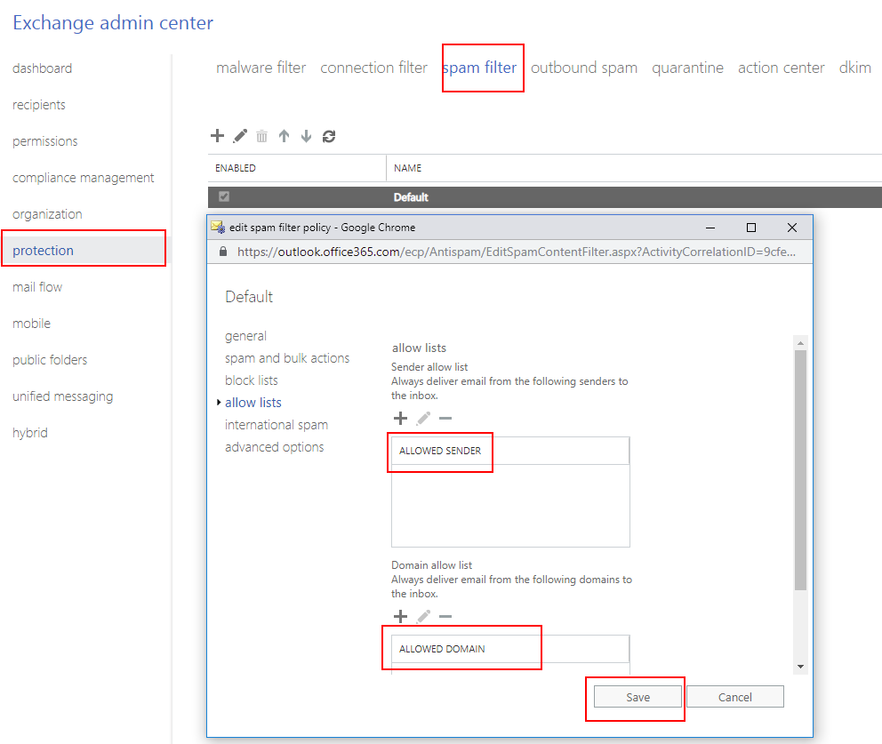Open organization in the left navigation
Image resolution: width=882 pixels, height=744 pixels.
[x=47, y=214]
